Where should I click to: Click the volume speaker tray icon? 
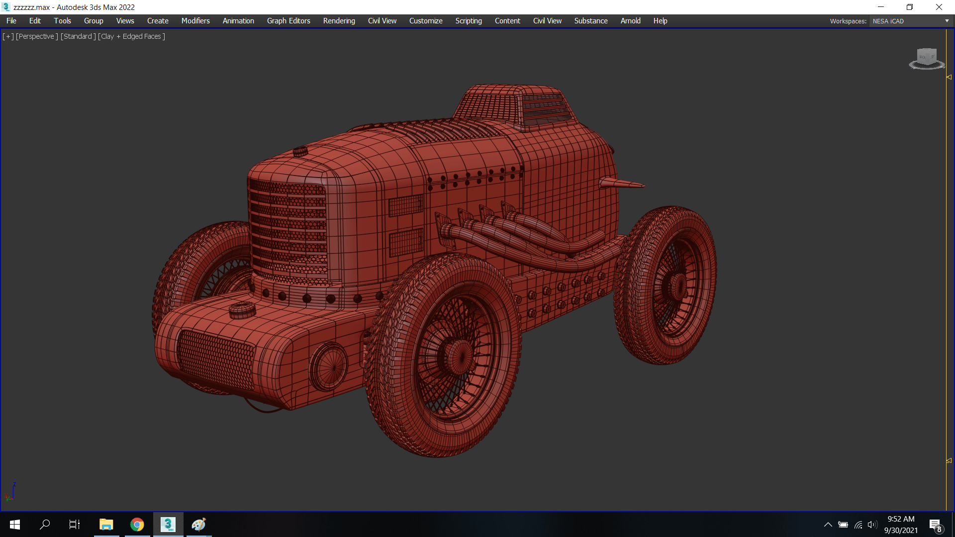coord(872,525)
